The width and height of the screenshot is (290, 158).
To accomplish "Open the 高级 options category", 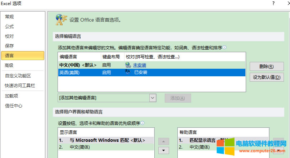I will click(x=9, y=65).
